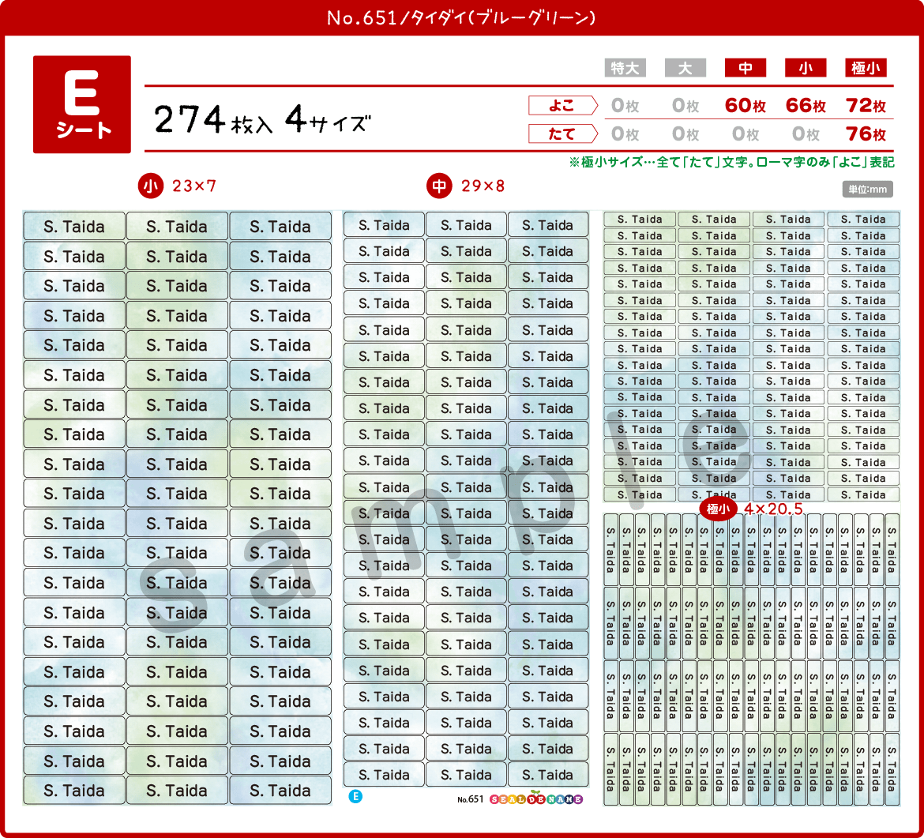Click the "29×8" dimension text
Viewport: 924px width, 838px height.
483,186
